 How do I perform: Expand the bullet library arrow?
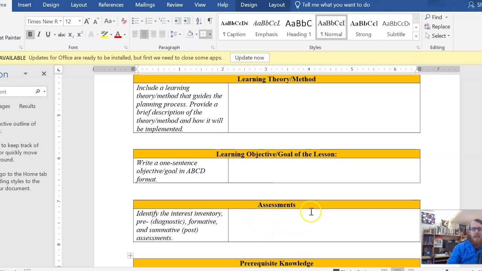(142, 21)
